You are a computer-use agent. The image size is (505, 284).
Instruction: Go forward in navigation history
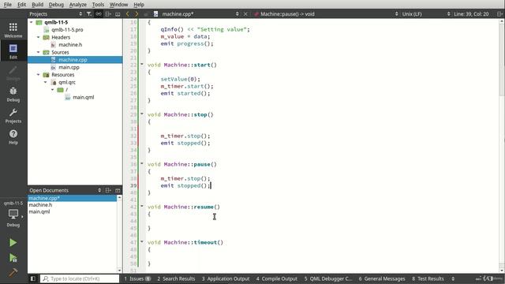coord(137,14)
